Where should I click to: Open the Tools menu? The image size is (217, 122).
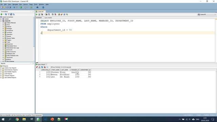pyautogui.click(x=36, y=4)
